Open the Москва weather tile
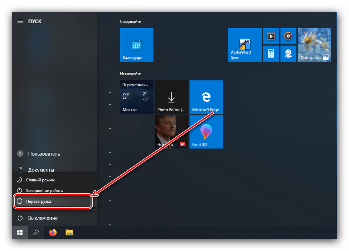 [x=137, y=97]
